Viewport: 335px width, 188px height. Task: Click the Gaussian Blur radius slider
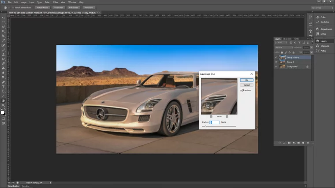click(219, 126)
